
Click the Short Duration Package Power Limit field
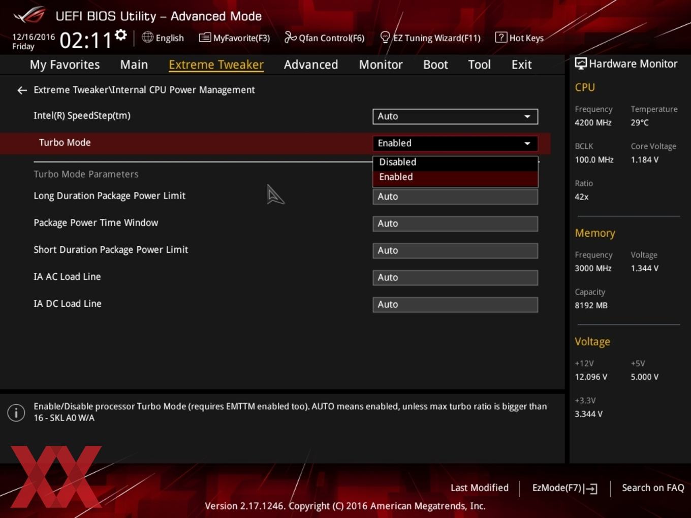(x=455, y=250)
